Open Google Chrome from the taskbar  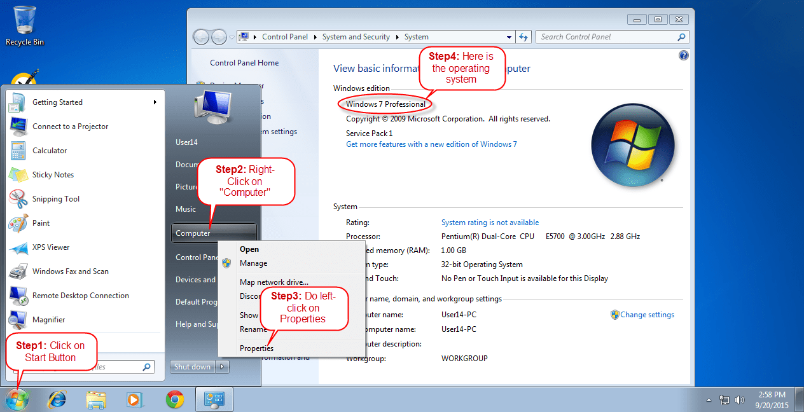[175, 399]
